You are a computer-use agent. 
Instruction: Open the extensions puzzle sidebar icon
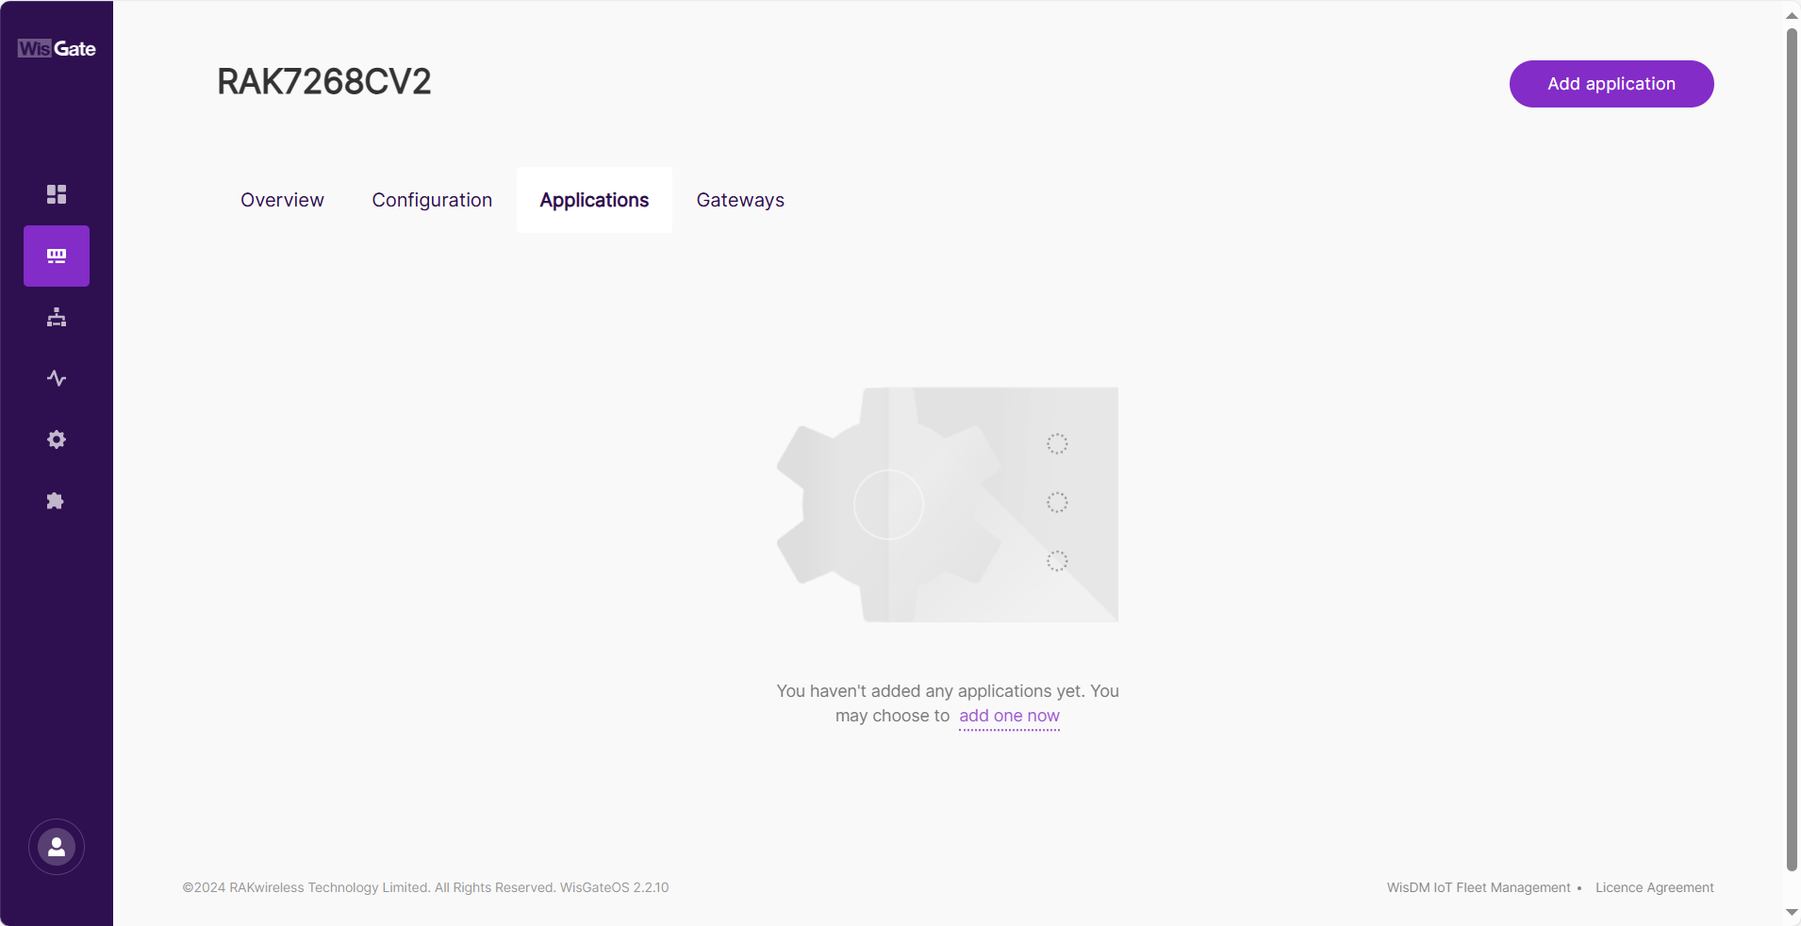click(x=57, y=501)
